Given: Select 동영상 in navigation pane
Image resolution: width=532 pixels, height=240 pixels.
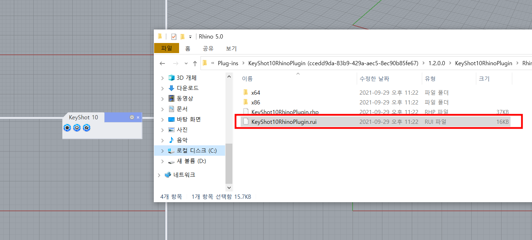Looking at the screenshot, I should (185, 98).
